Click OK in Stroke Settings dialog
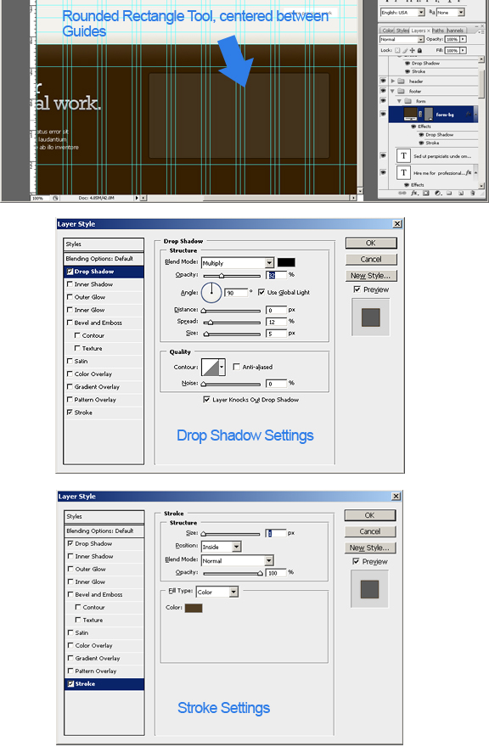The image size is (489, 747). pos(370,515)
